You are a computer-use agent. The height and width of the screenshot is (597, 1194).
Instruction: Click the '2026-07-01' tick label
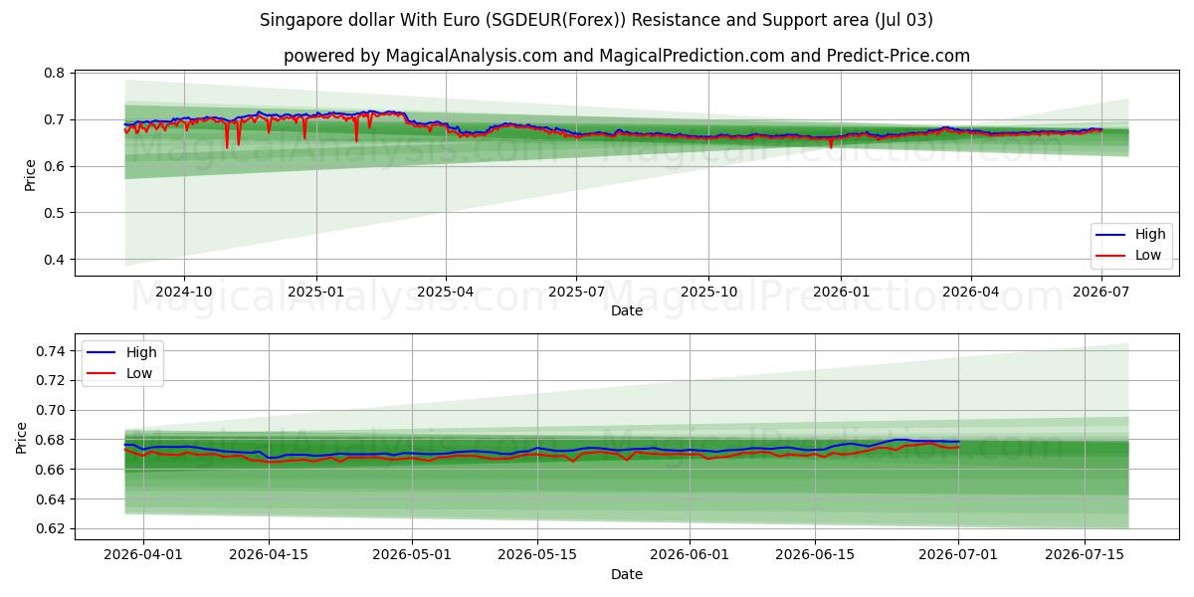[x=959, y=555]
